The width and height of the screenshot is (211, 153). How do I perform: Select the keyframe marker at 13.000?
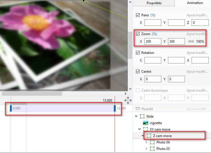115,108
